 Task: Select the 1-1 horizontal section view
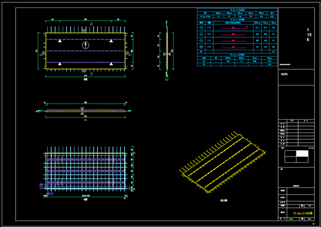[83, 111]
